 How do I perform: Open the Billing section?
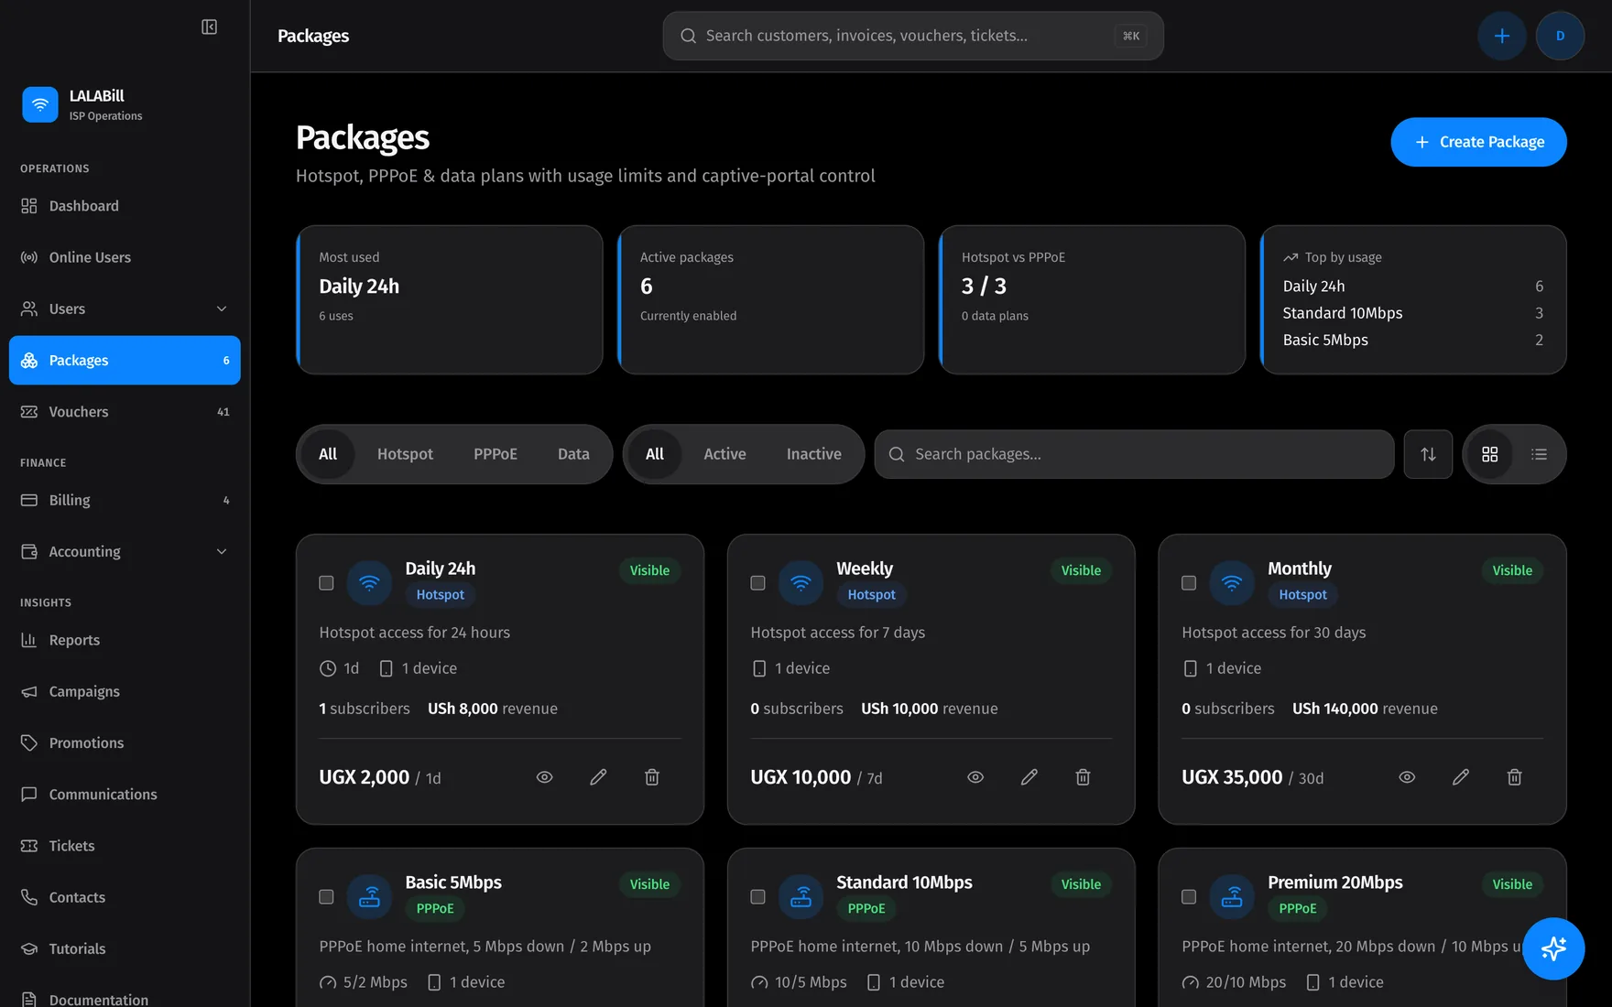125,500
